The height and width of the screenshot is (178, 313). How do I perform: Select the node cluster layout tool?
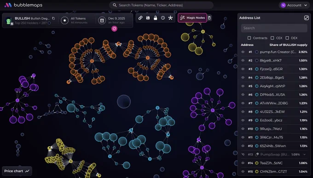[x=170, y=18]
